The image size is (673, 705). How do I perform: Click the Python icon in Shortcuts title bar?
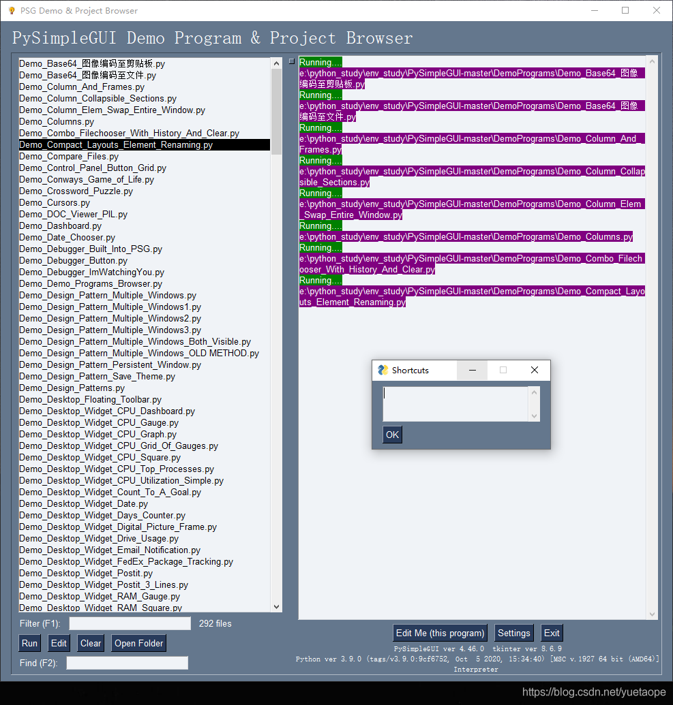(x=383, y=370)
